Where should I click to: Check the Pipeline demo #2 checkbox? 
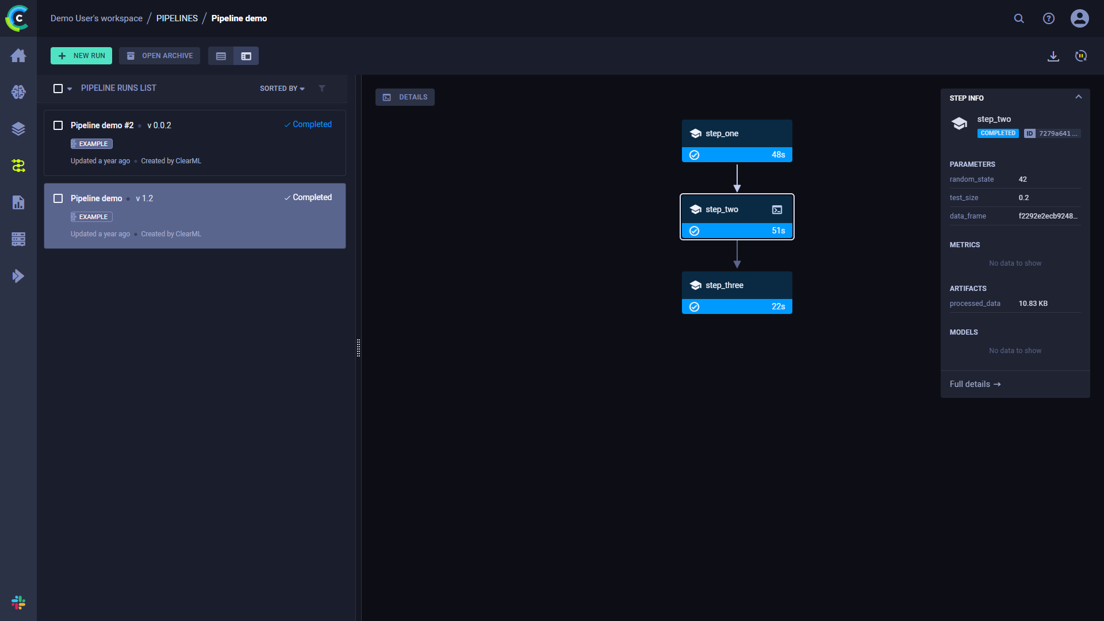58,125
